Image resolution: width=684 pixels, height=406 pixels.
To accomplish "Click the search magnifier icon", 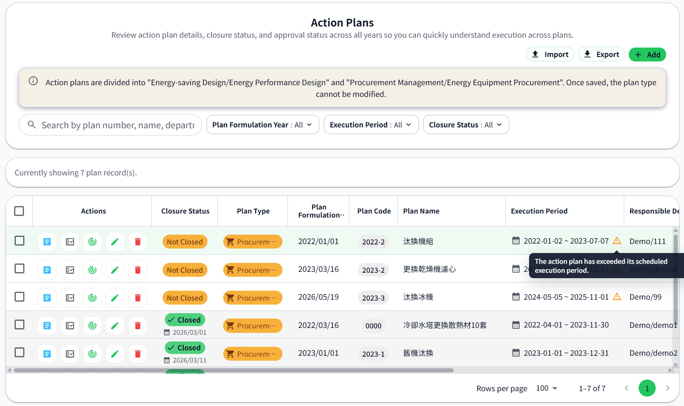I will pos(31,125).
